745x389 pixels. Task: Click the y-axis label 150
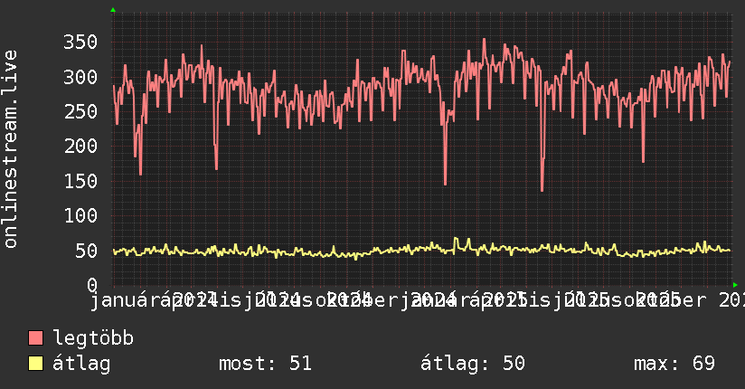[80, 181]
